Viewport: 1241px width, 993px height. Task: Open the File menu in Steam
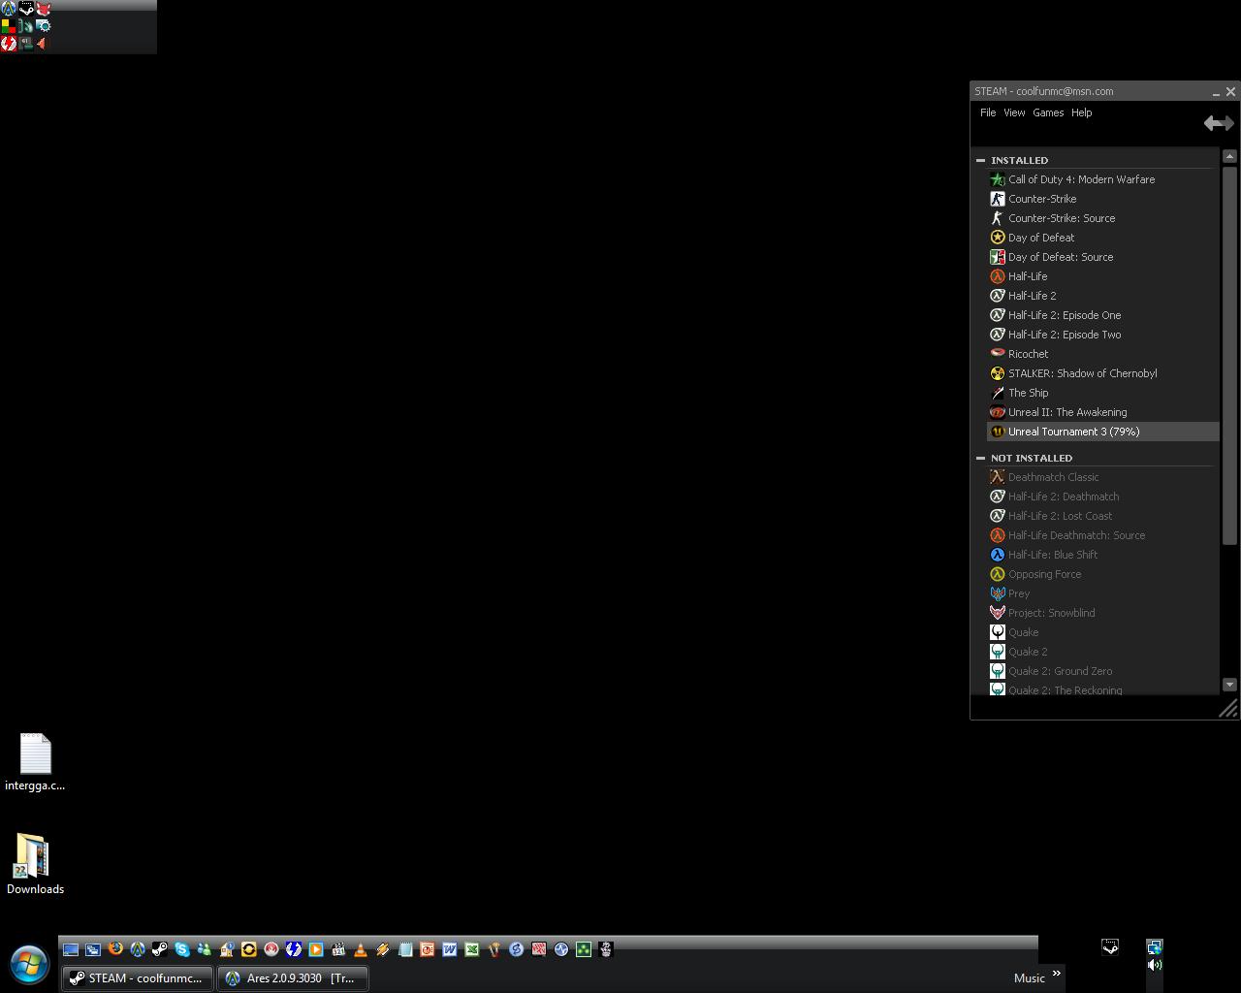point(988,112)
